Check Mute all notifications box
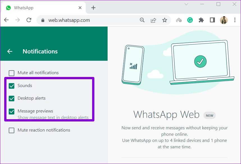241x164 pixels. 12,73
